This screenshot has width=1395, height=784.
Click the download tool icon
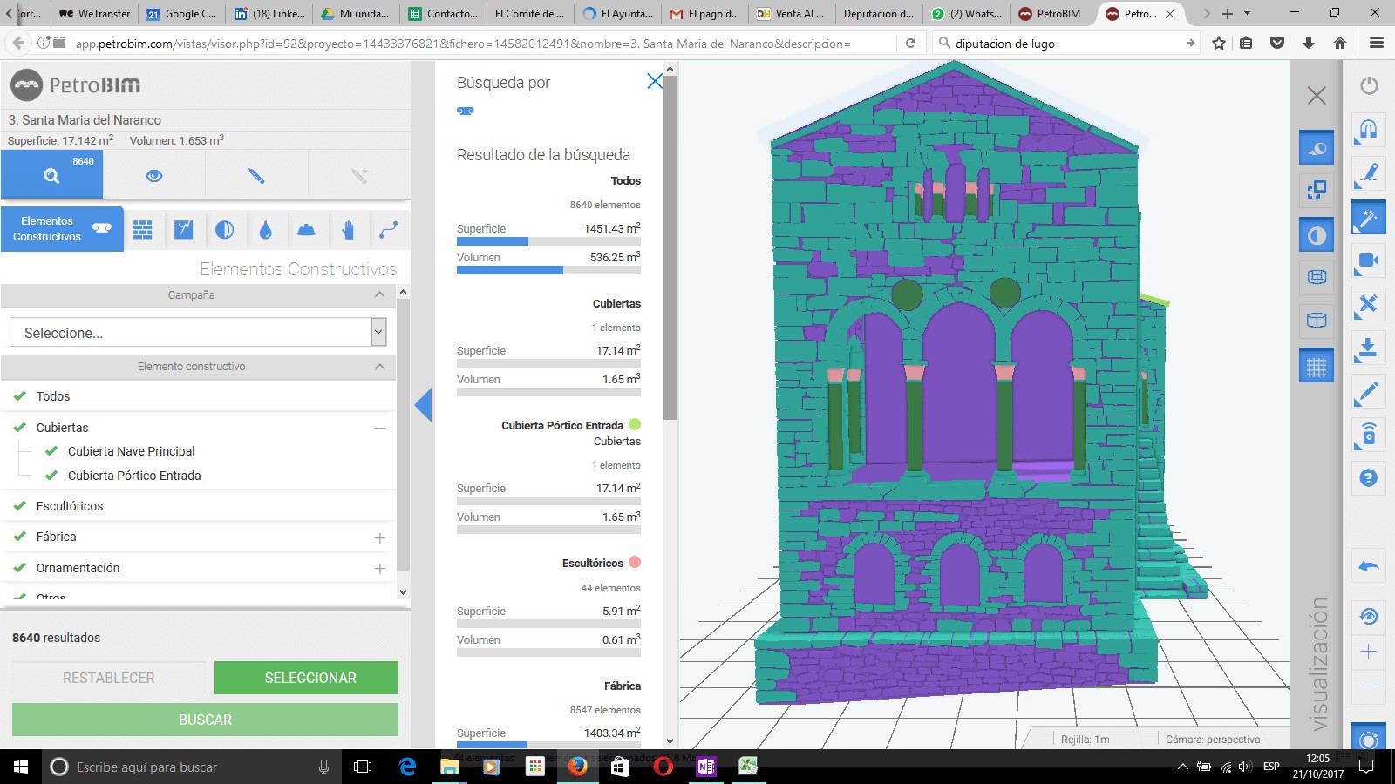(x=1368, y=348)
